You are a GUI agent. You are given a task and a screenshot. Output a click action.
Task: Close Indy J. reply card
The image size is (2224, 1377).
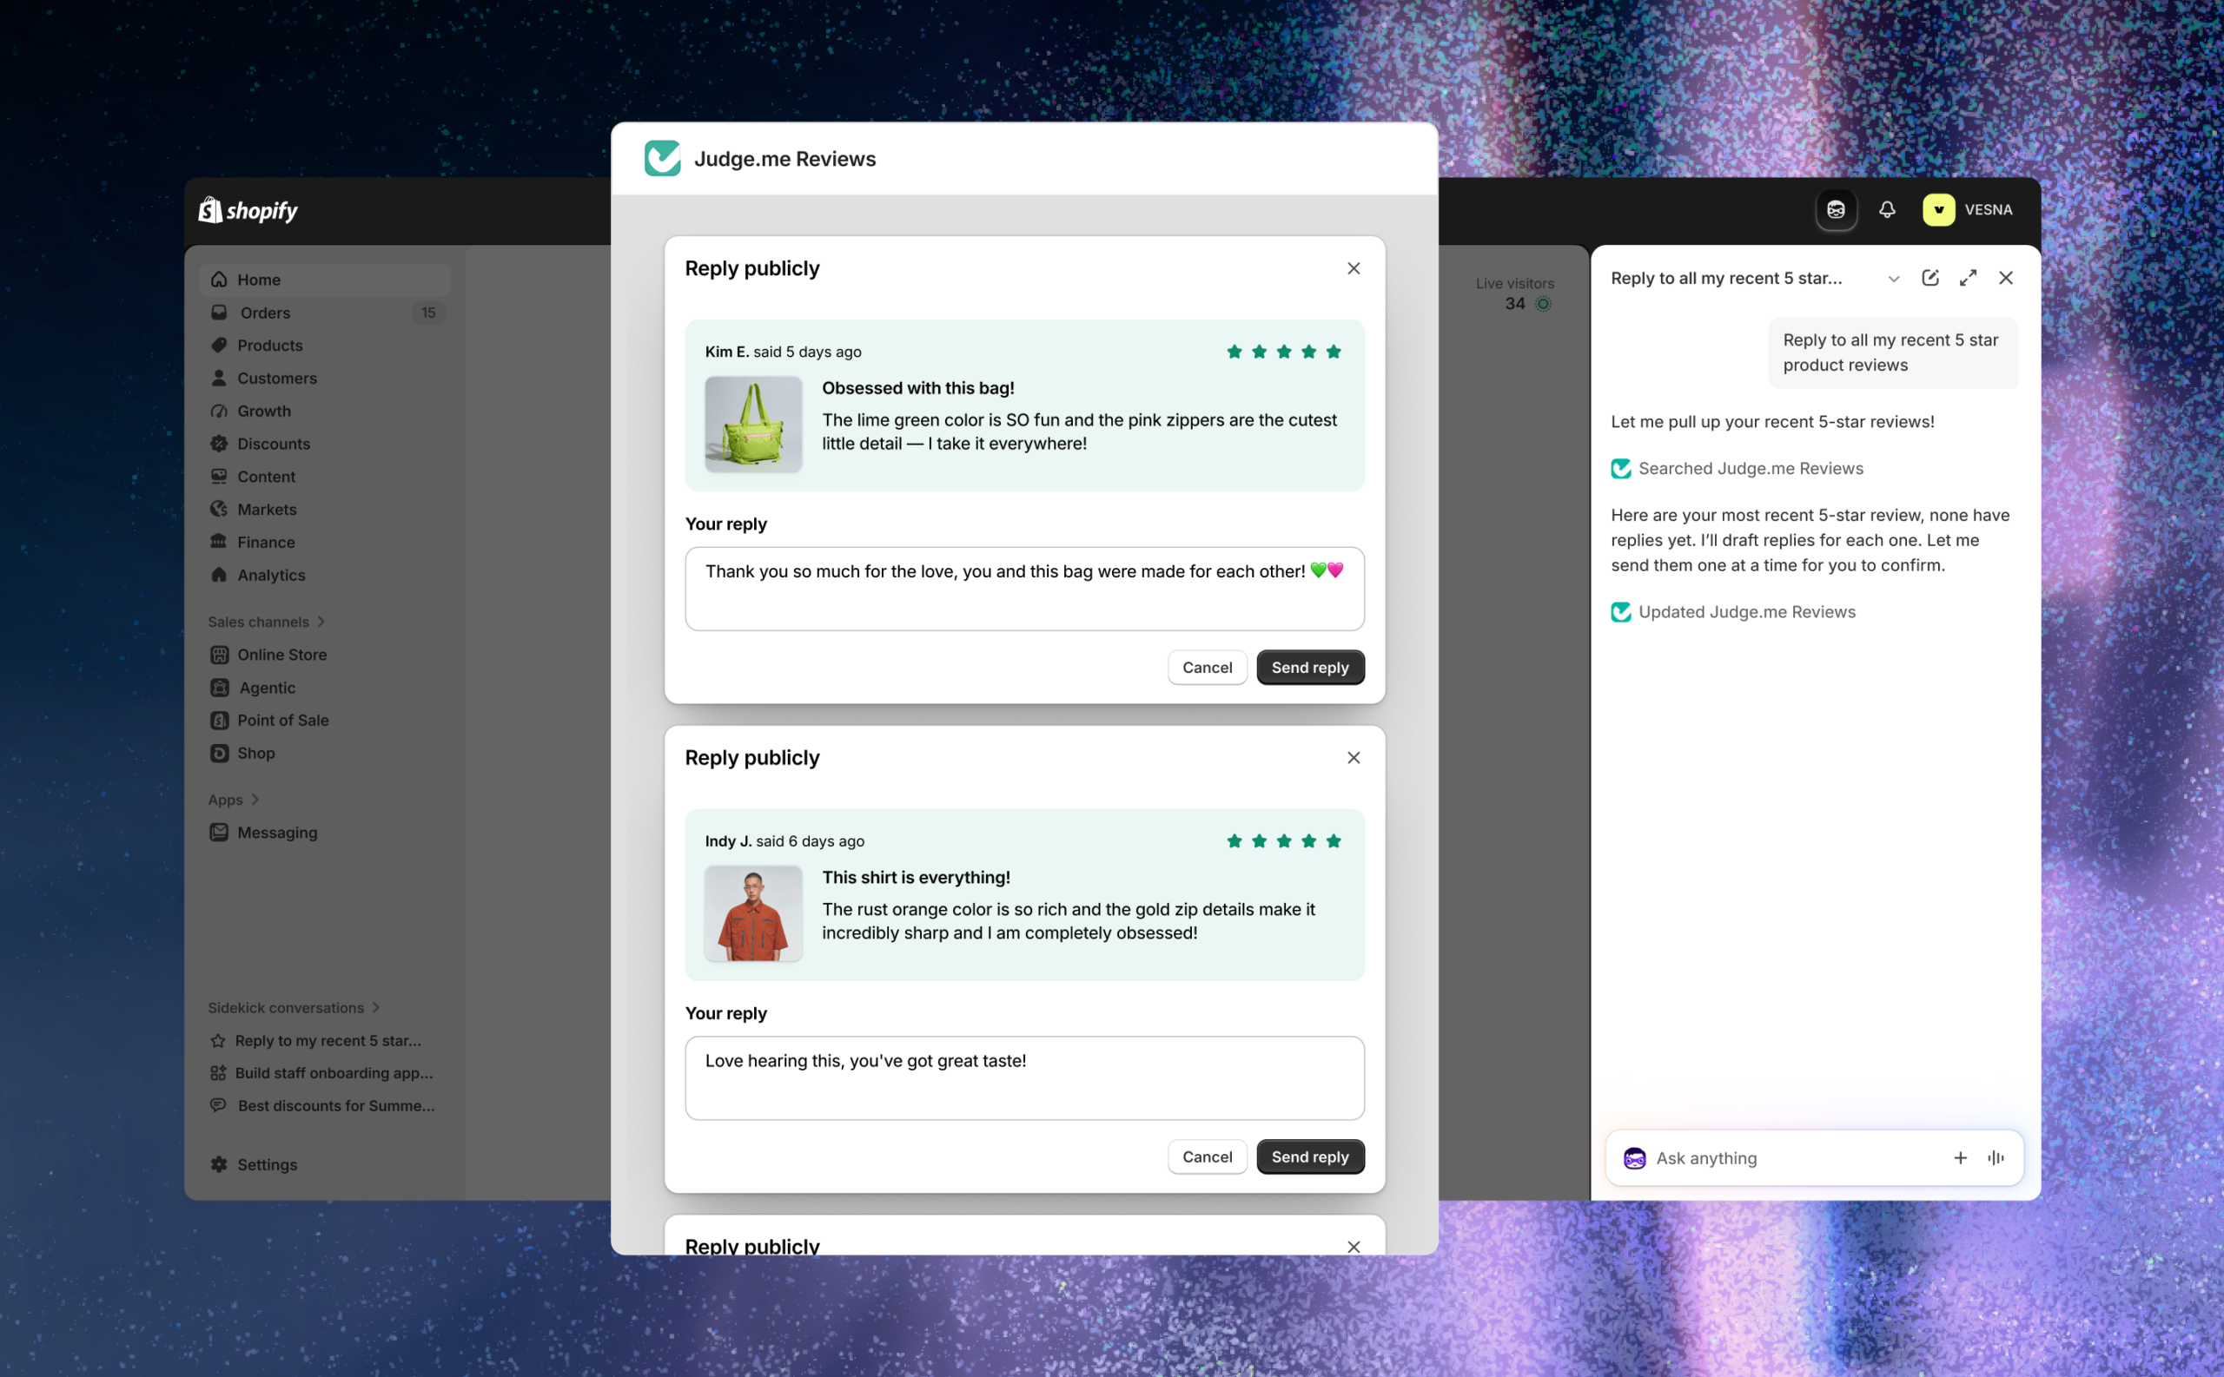1353,758
